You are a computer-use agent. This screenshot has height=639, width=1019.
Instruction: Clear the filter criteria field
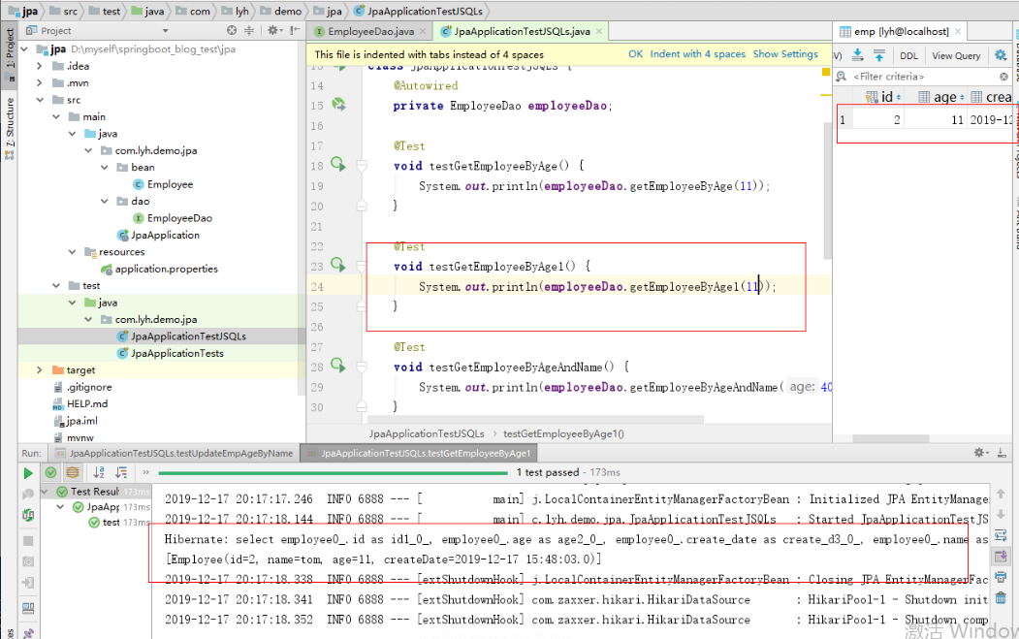click(x=1003, y=77)
